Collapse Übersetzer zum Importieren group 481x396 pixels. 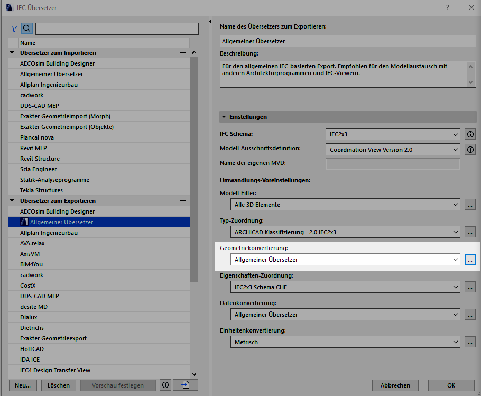tap(12, 53)
